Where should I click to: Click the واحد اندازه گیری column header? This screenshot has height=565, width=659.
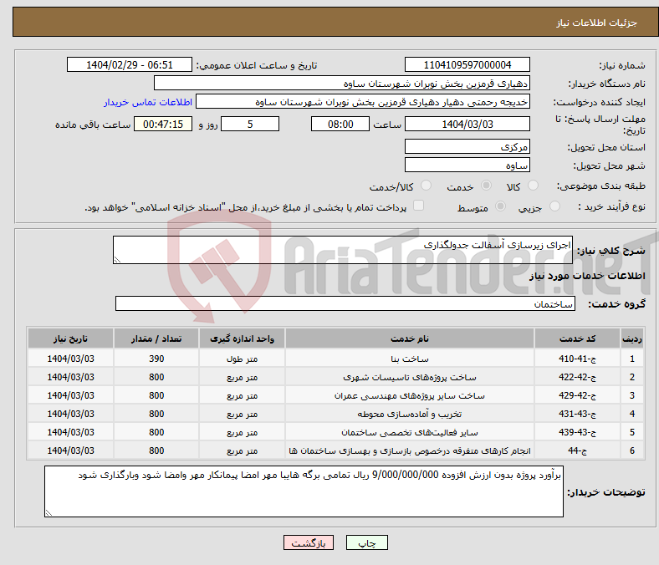click(242, 338)
